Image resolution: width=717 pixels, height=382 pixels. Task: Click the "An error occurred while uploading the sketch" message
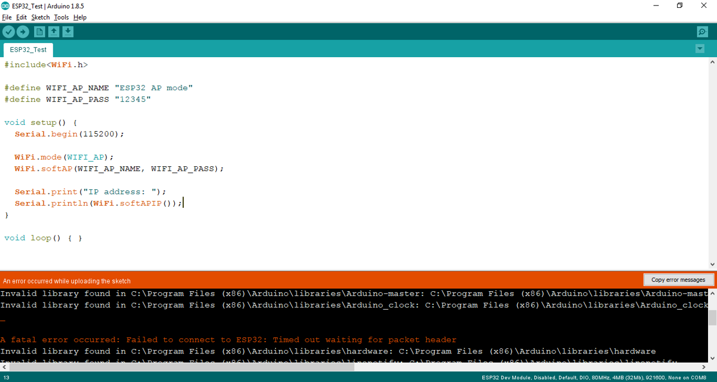click(67, 281)
